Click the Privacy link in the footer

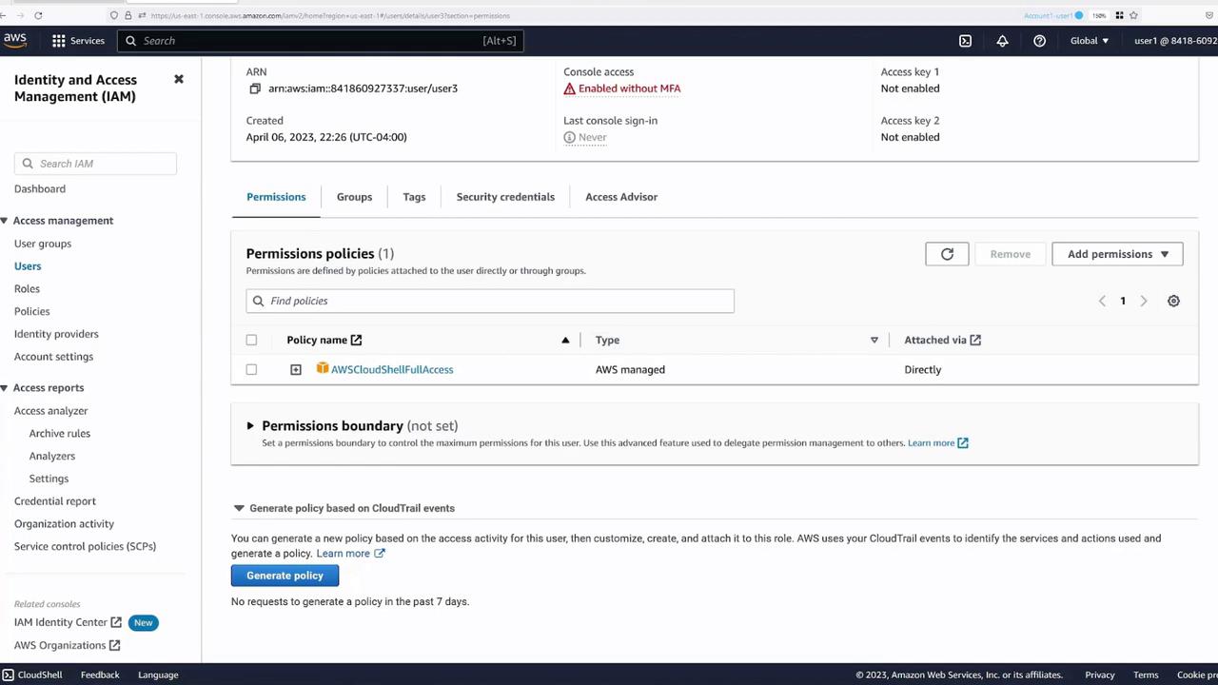(1100, 675)
